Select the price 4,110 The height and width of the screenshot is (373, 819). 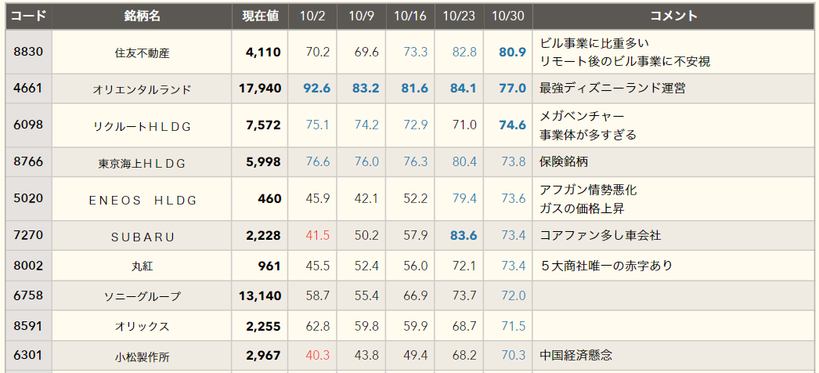point(263,53)
